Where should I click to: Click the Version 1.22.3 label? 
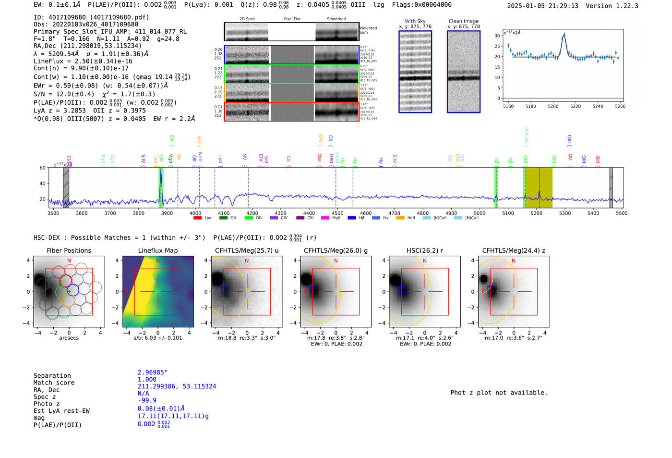click(x=612, y=6)
